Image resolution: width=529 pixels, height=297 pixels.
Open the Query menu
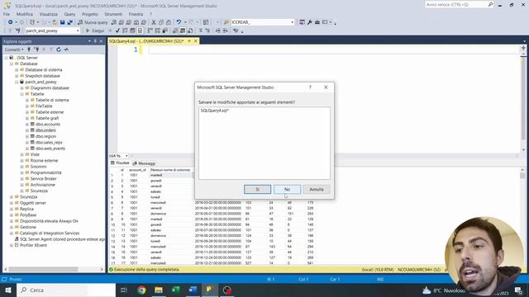(x=69, y=14)
